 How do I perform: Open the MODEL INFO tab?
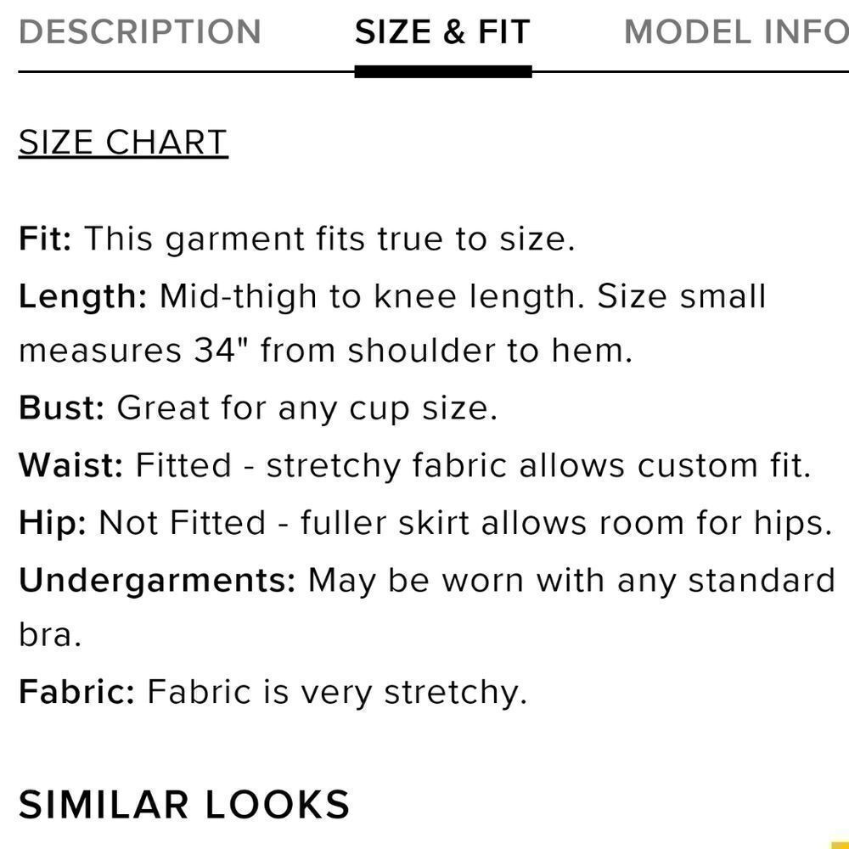coord(735,32)
